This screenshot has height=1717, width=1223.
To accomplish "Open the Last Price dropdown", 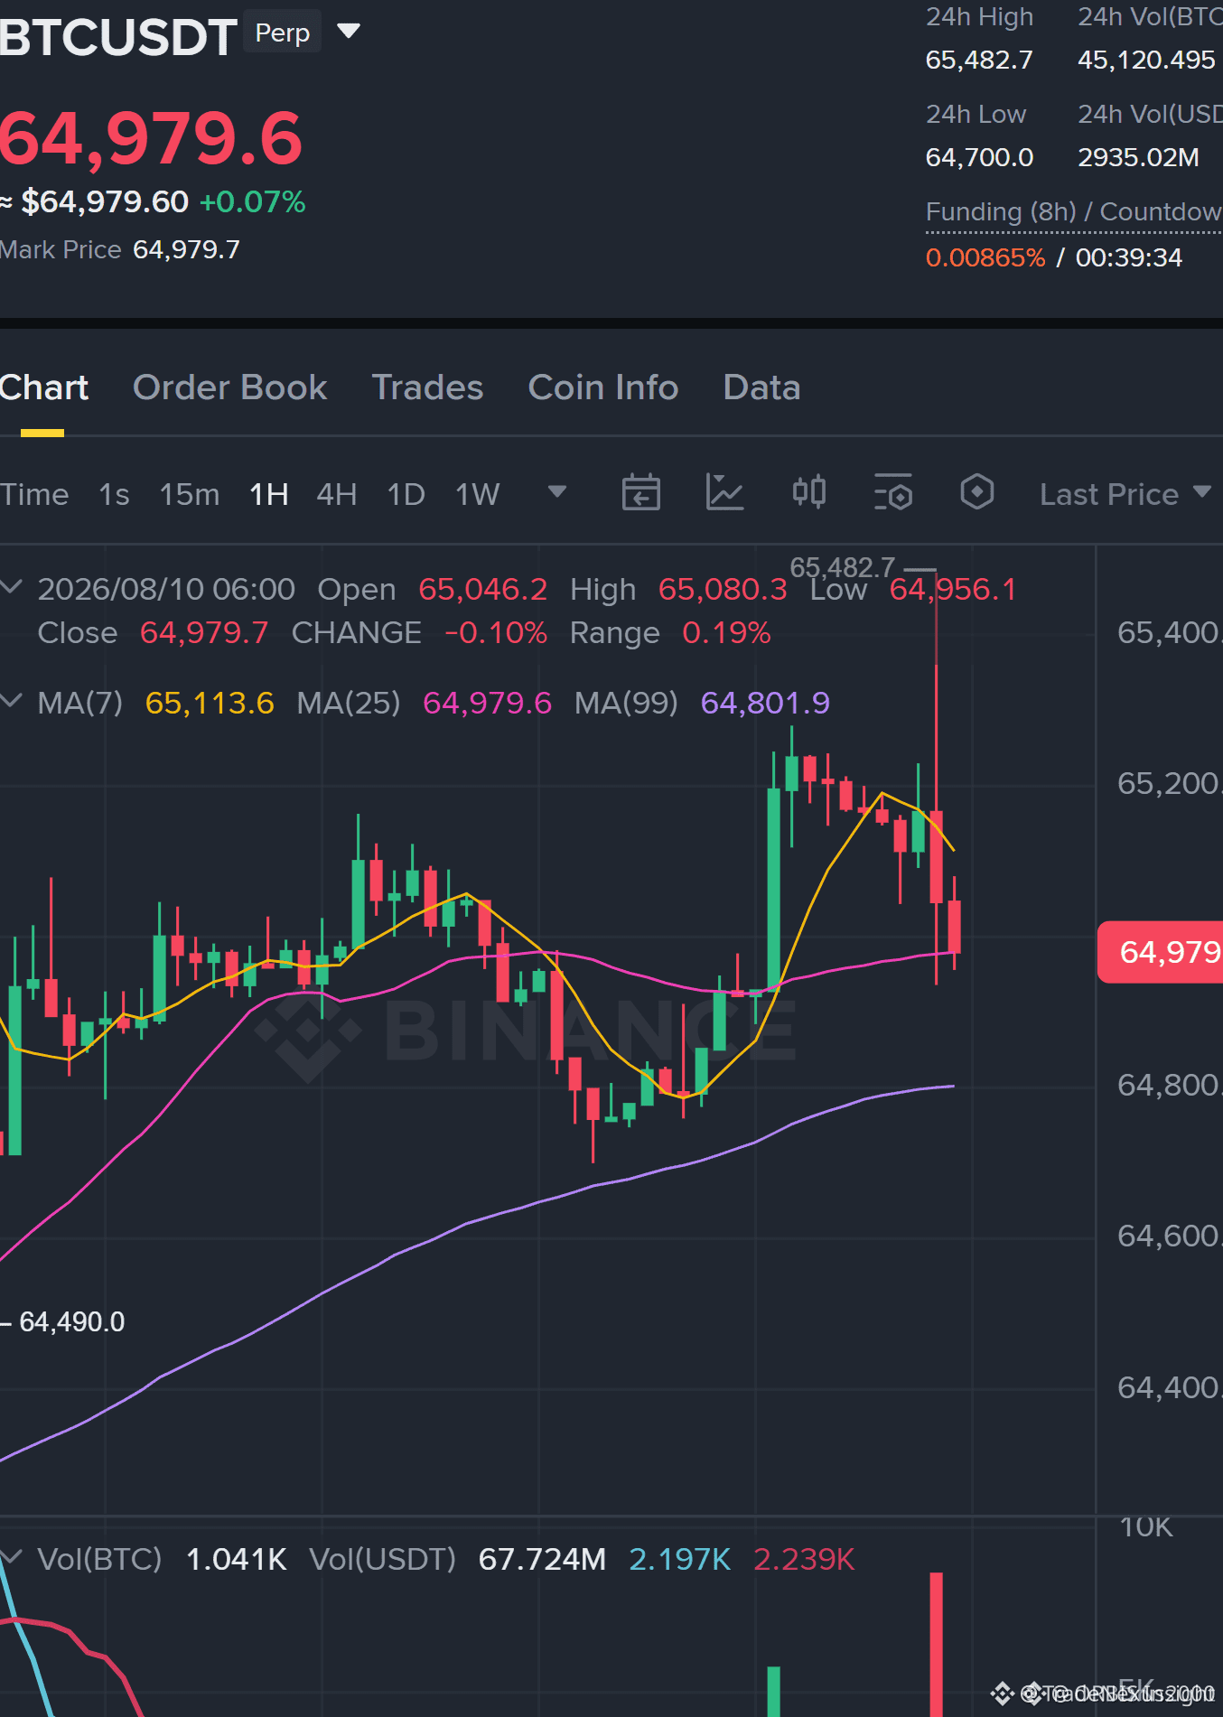I will pyautogui.click(x=1125, y=494).
